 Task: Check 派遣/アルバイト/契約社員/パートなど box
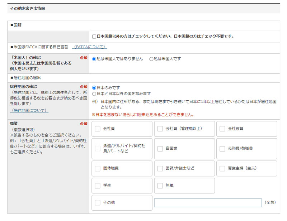[x=98, y=149]
